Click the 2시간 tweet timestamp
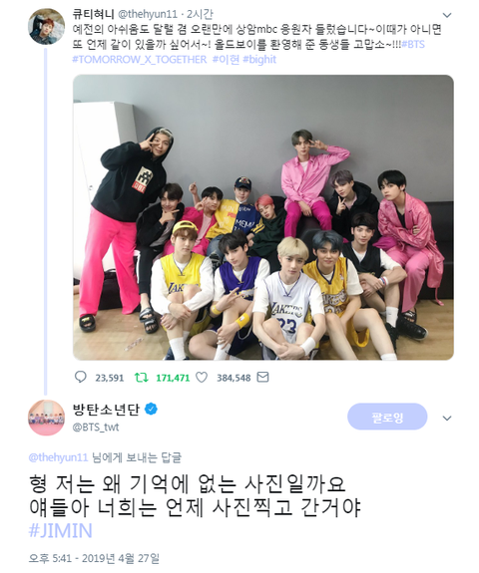Viewport: 479px width, 573px height. (x=200, y=14)
